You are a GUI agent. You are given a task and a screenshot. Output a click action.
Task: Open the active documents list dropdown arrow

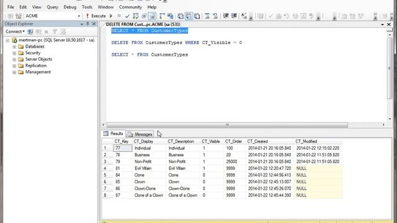tap(382, 25)
